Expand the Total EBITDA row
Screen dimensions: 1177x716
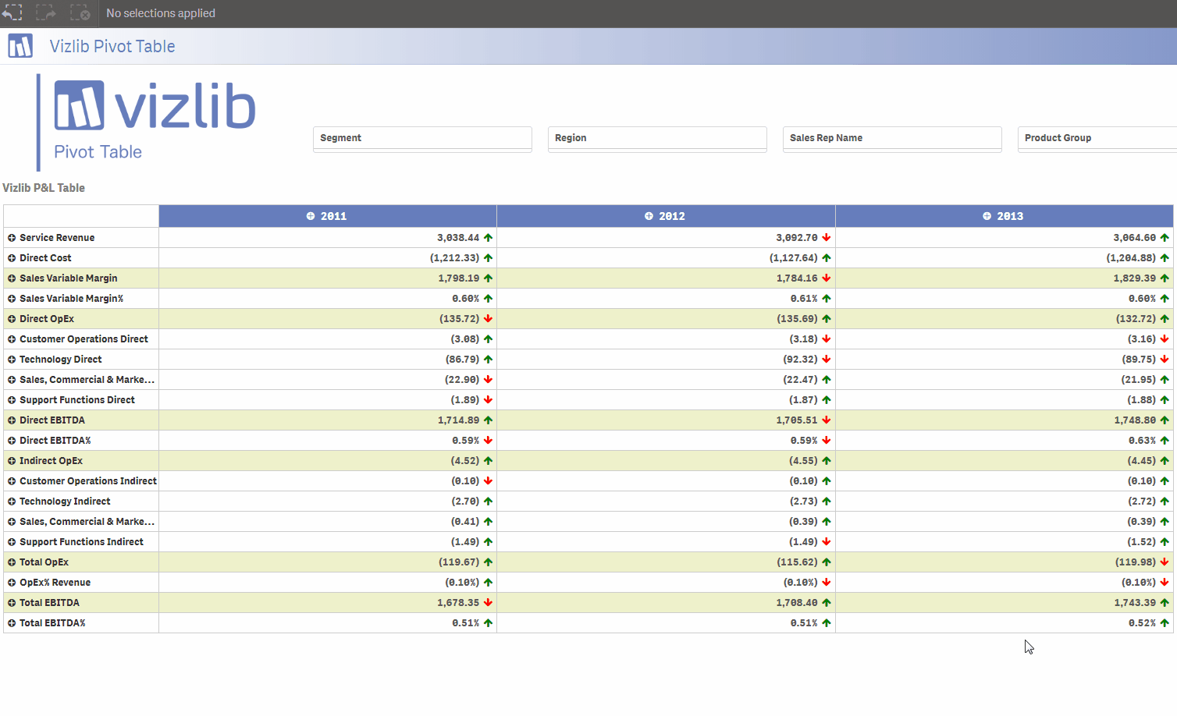(x=12, y=603)
